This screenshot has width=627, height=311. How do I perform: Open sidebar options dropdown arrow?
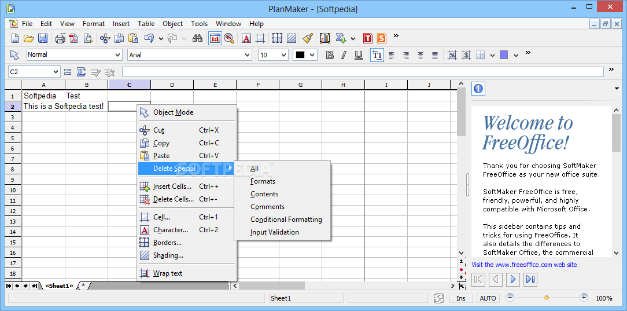tap(617, 89)
